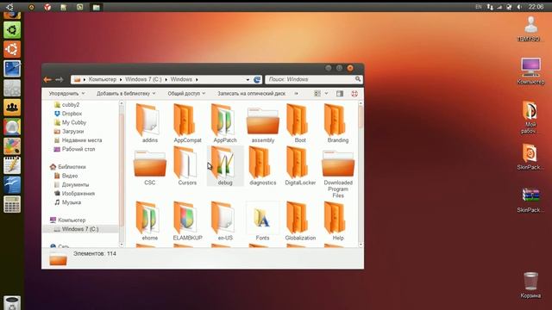Select the Cursors folder

(x=187, y=166)
